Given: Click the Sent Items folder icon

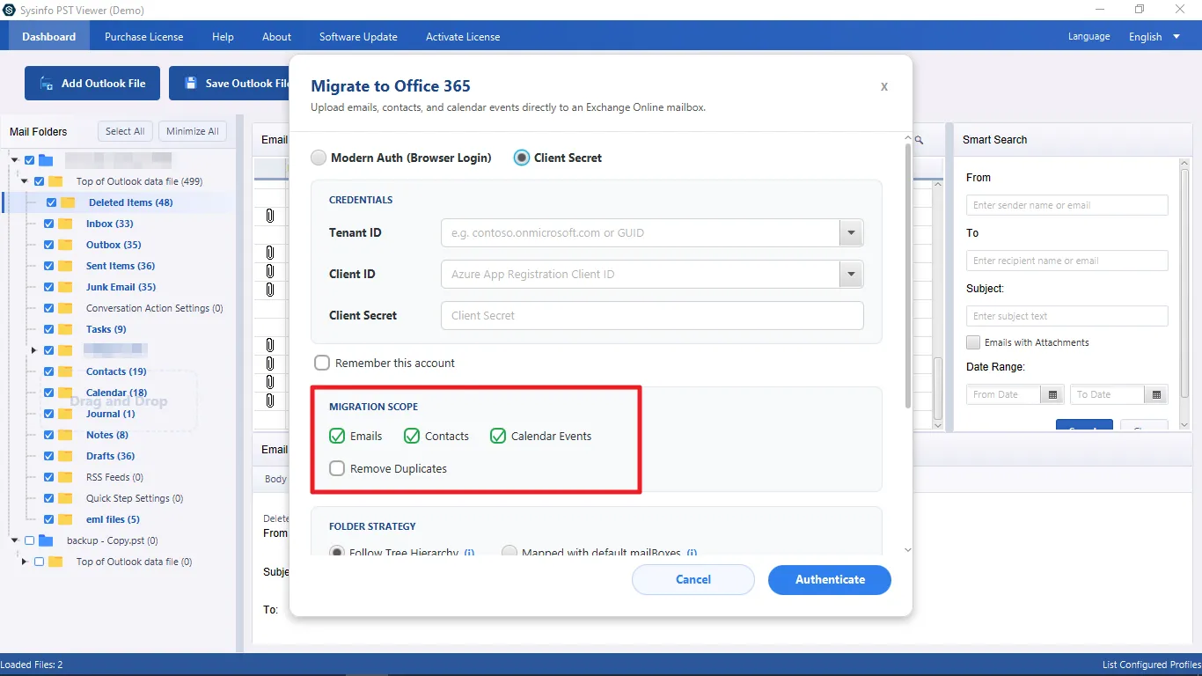Looking at the screenshot, I should (x=65, y=266).
